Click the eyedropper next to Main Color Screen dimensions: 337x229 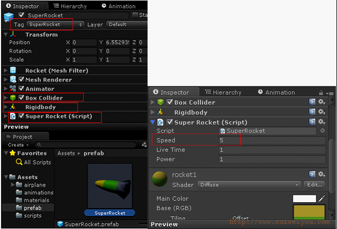tap(322, 199)
